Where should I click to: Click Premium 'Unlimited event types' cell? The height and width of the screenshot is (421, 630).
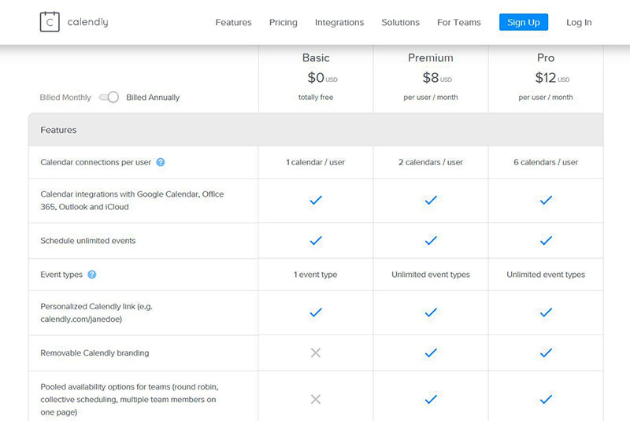(x=431, y=275)
